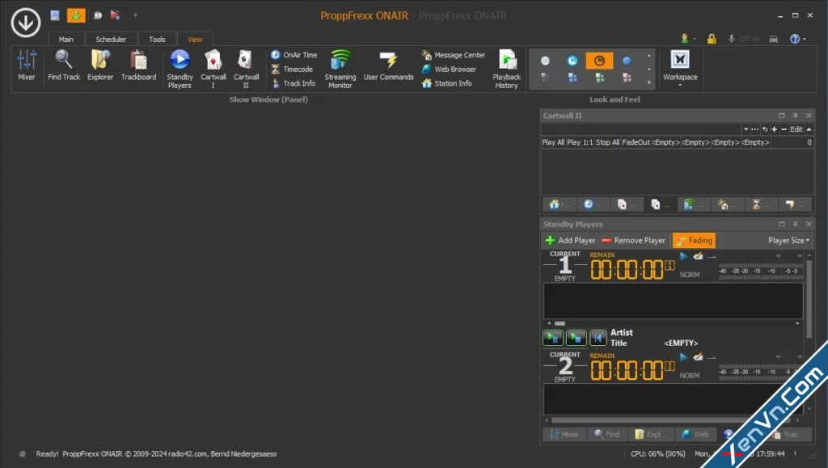Click the rewind to start control

coord(598,338)
